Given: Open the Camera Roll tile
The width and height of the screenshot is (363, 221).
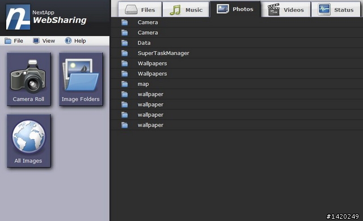Looking at the screenshot, I should [x=29, y=79].
